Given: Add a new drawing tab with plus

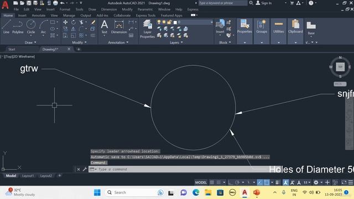Looking at the screenshot, I should (79, 49).
